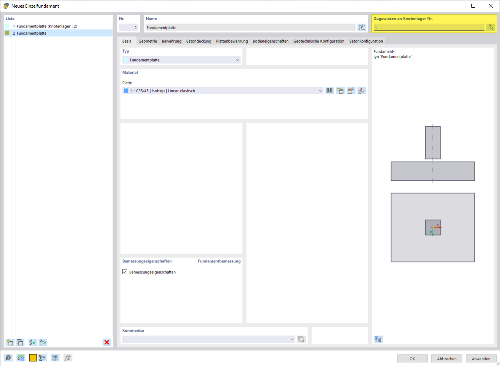Click the Anwenden button
This screenshot has width=500, height=366.
[481, 359]
